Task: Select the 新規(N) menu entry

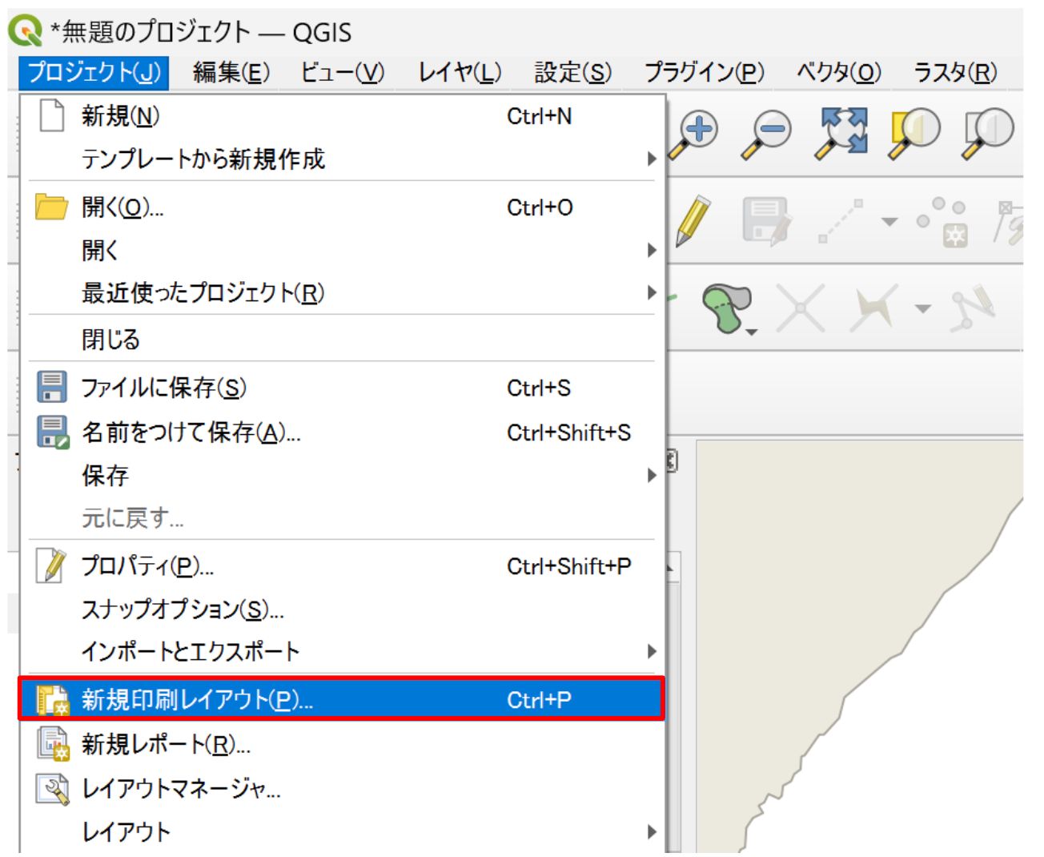Action: coord(343,116)
